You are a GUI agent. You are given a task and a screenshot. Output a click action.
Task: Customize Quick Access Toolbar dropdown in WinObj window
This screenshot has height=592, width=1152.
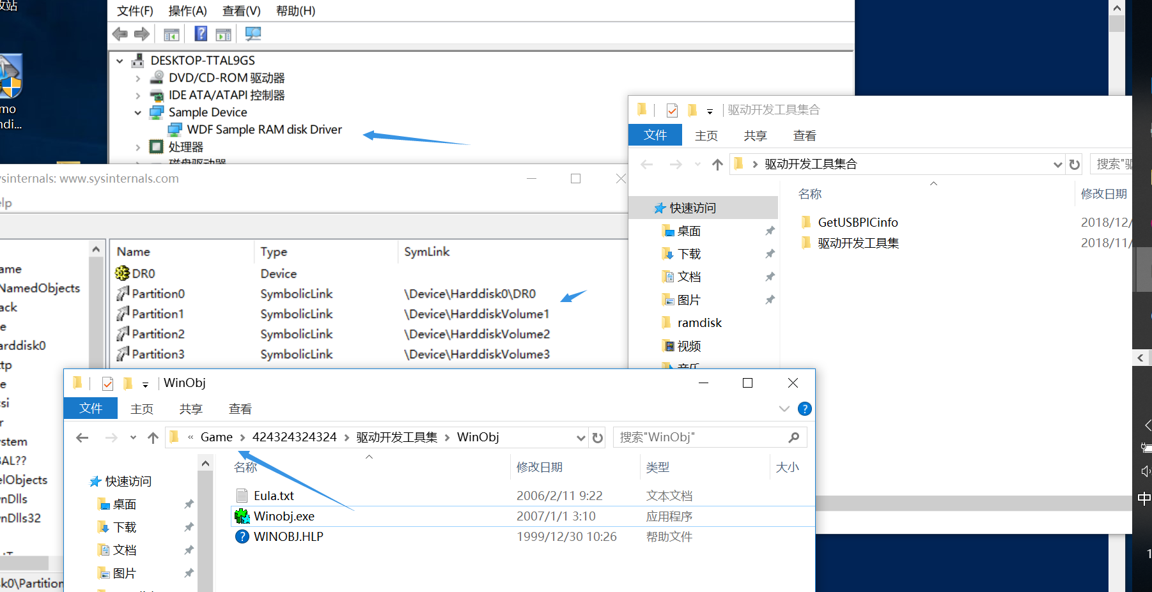(145, 384)
